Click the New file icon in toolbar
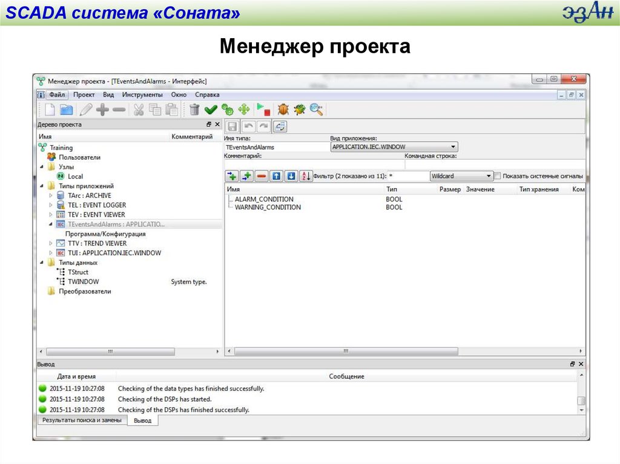The width and height of the screenshot is (620, 464). (49, 109)
